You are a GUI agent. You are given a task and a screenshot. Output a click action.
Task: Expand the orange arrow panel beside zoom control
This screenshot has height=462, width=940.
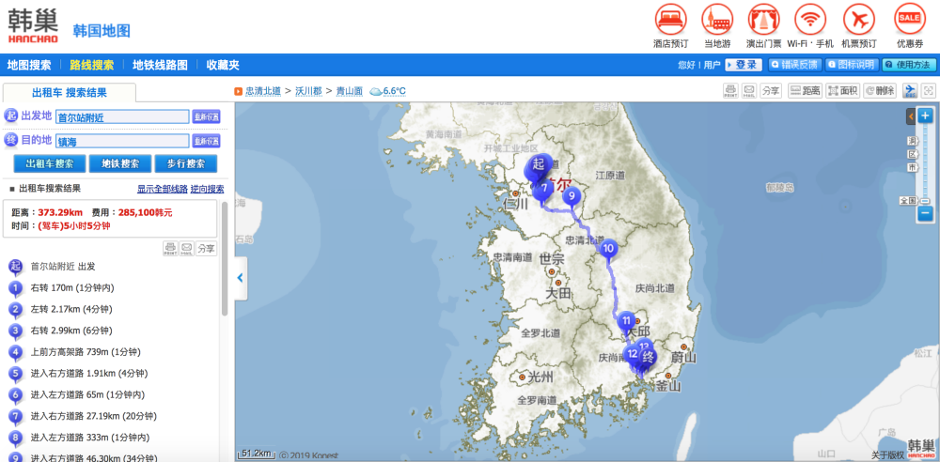click(911, 115)
